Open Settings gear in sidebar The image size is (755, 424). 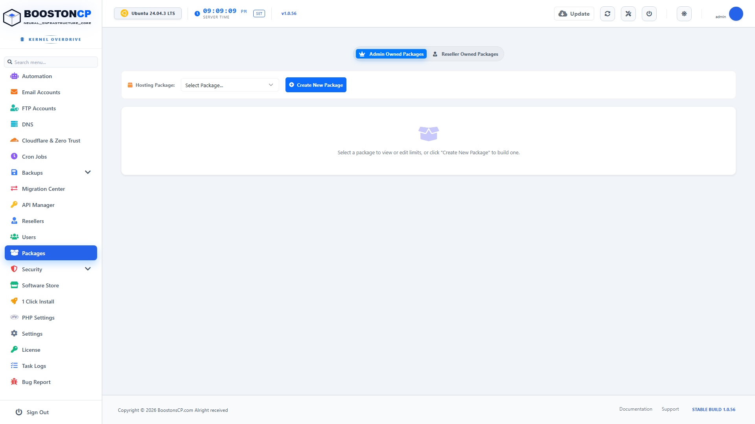click(51, 334)
